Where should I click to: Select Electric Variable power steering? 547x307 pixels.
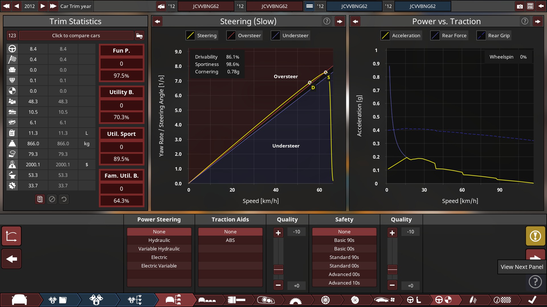(159, 266)
